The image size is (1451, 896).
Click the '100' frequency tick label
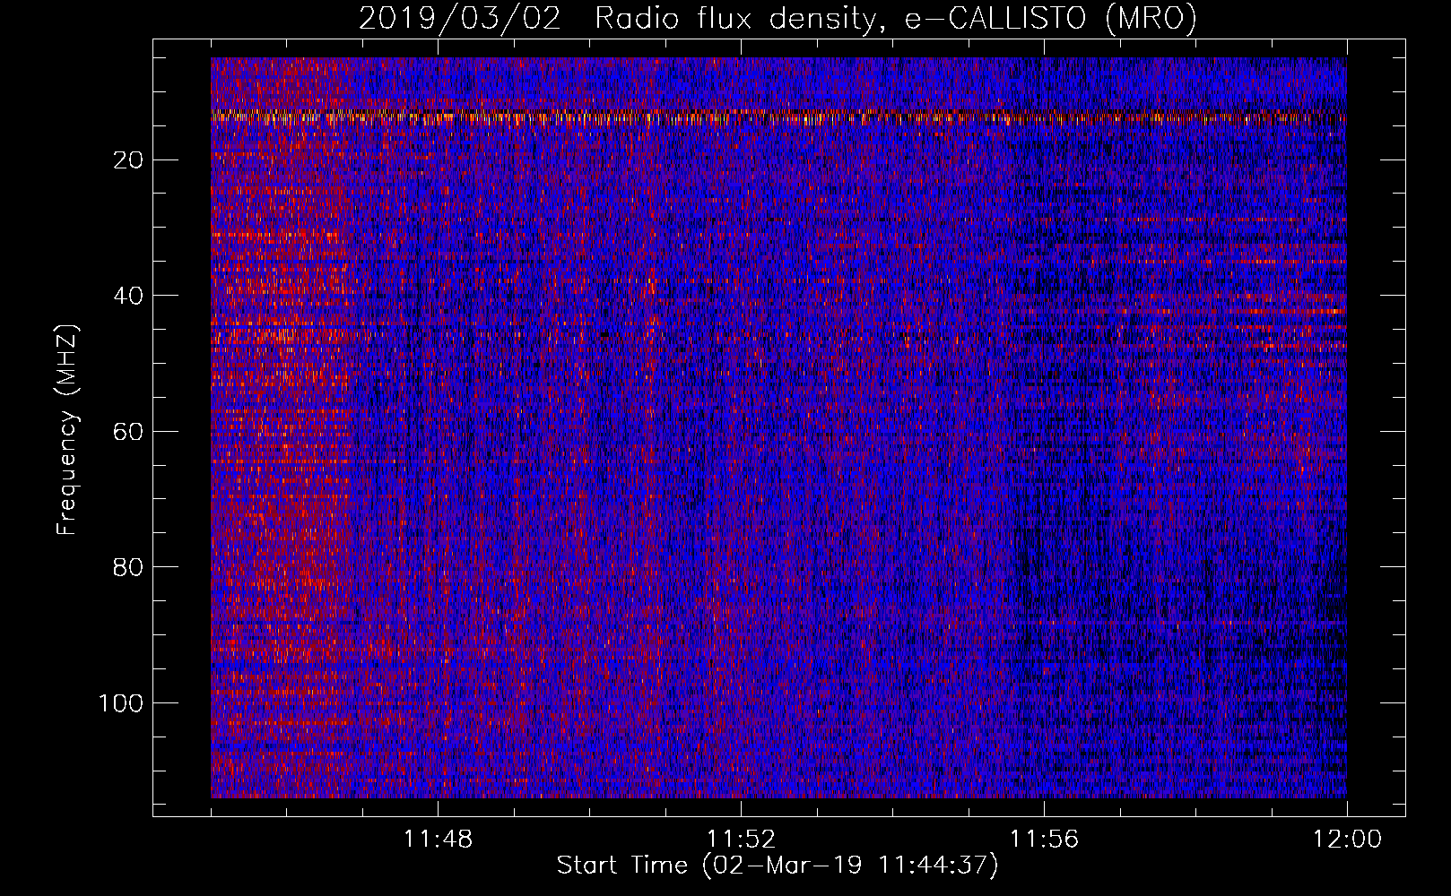pyautogui.click(x=121, y=703)
